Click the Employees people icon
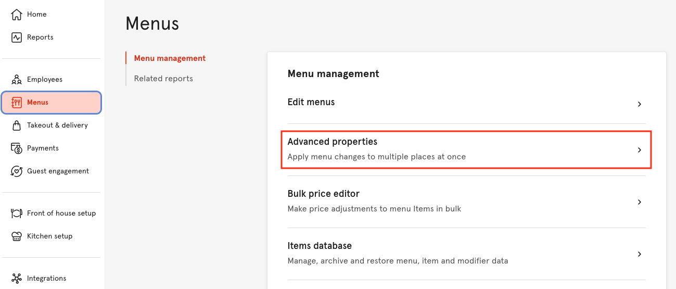The image size is (676, 289). [17, 80]
